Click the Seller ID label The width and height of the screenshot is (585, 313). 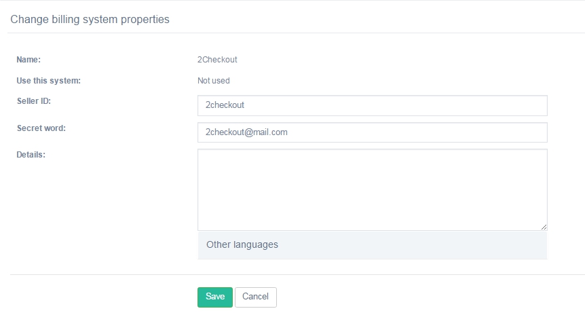(x=33, y=101)
